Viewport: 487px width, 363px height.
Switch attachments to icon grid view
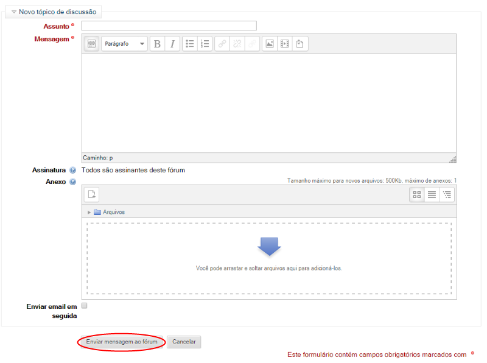coord(417,195)
